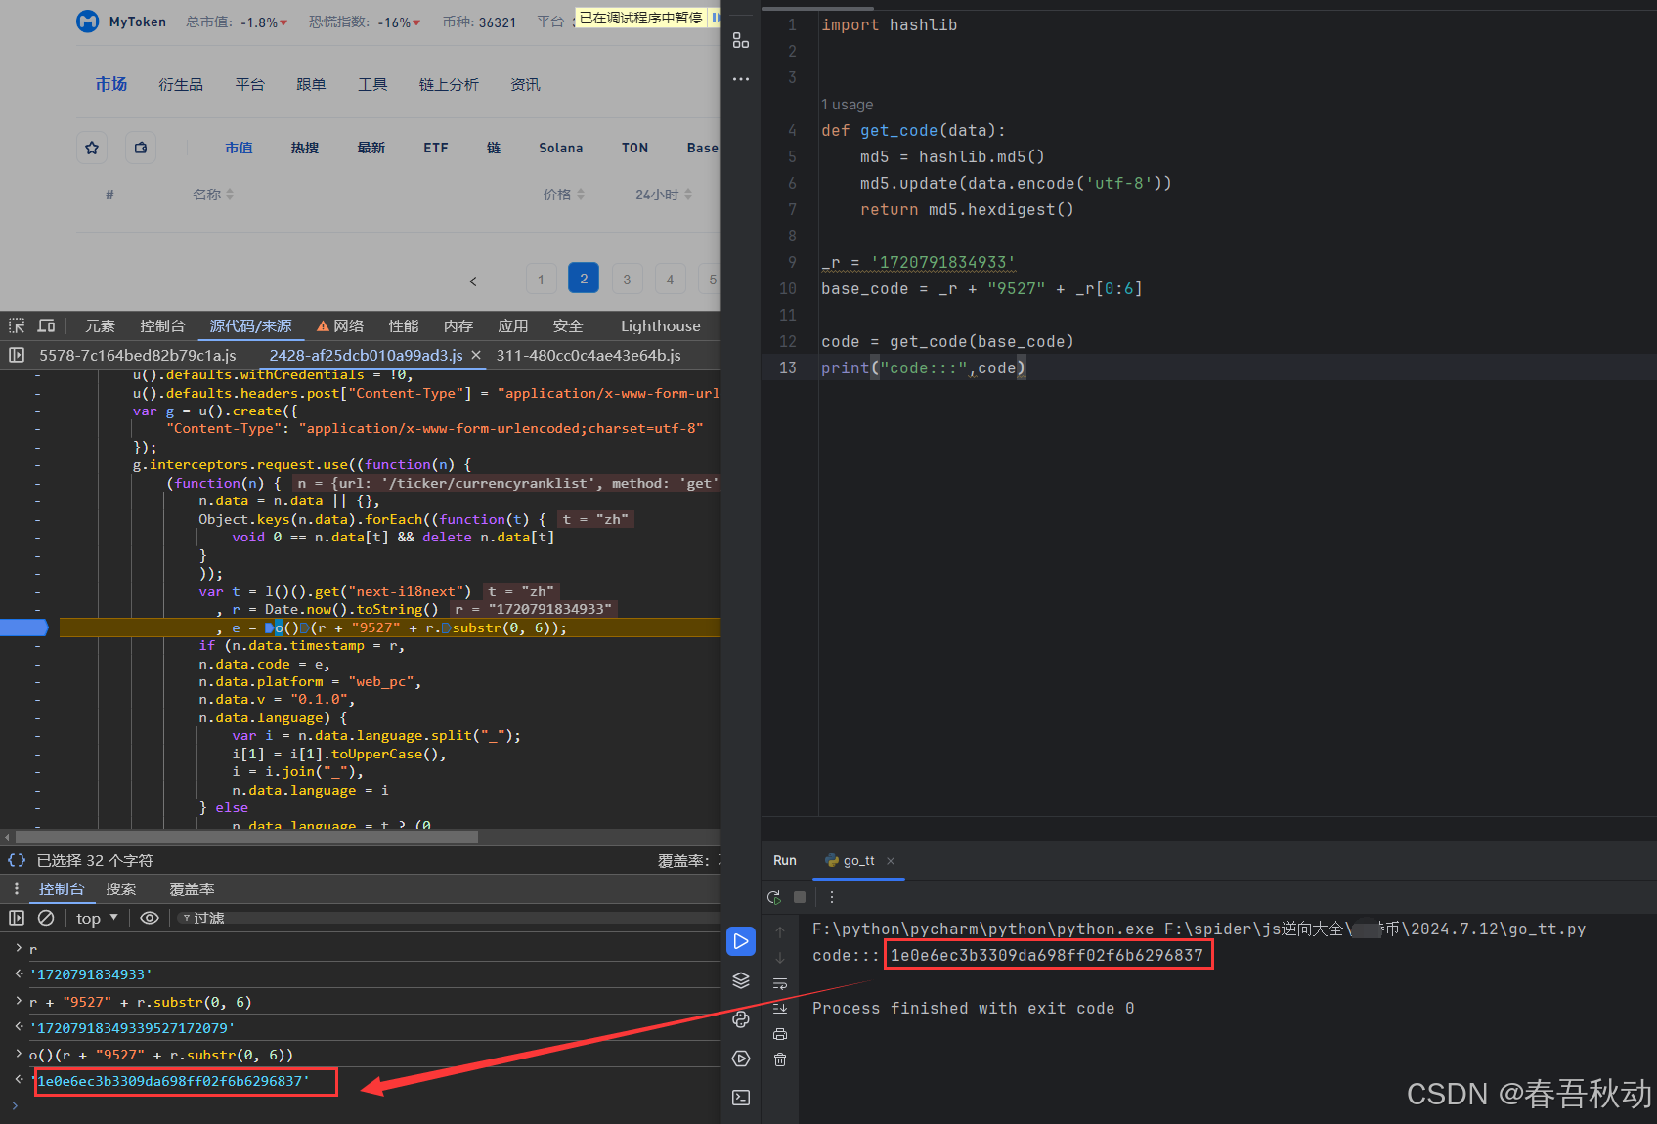Click the share icon next to the star button

pos(141,148)
